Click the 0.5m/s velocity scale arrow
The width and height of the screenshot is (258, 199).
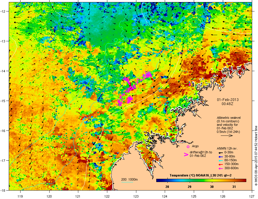[x=227, y=135]
